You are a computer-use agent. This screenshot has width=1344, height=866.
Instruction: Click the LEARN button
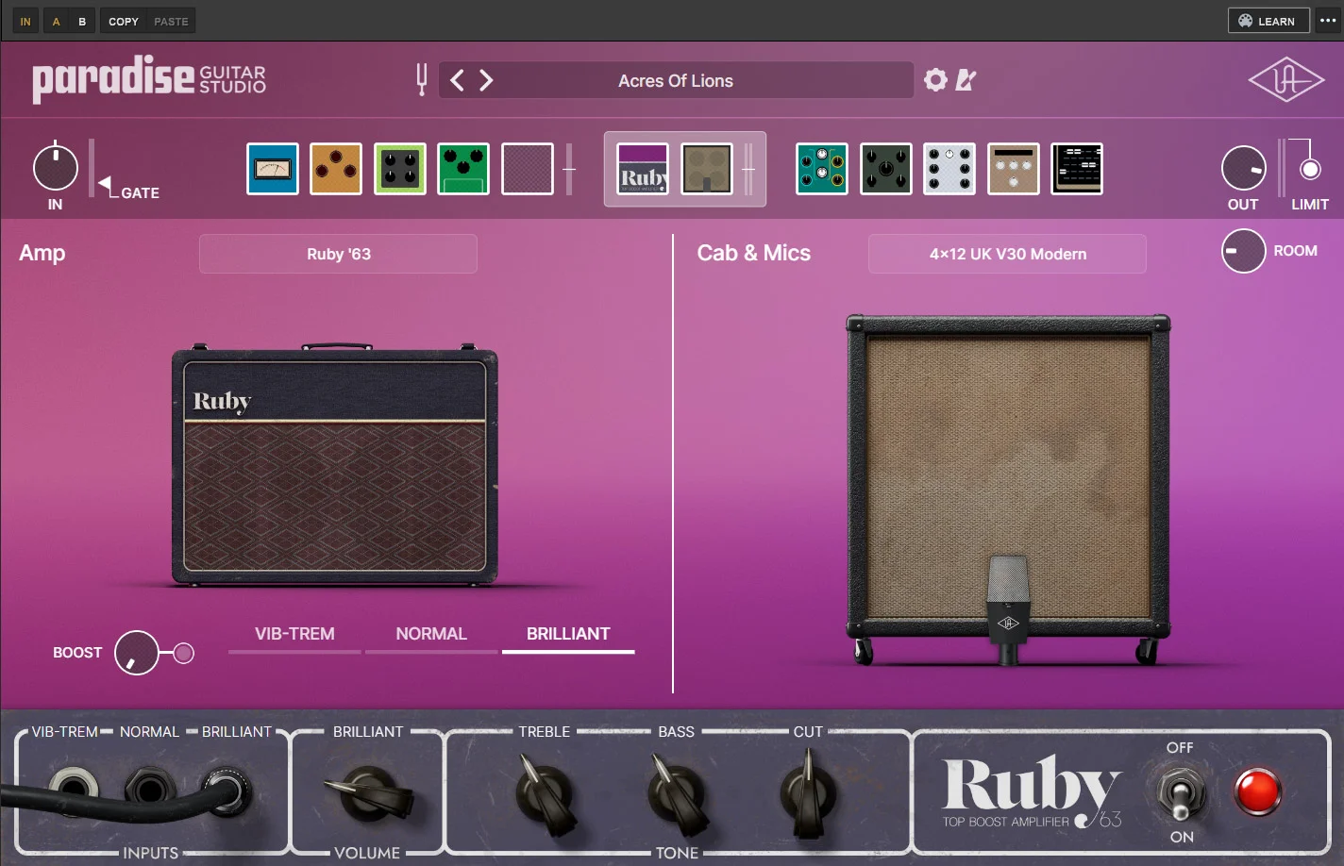[1268, 21]
